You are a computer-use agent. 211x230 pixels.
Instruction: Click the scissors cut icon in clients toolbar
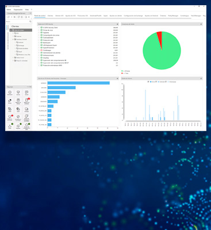(x=14, y=17)
